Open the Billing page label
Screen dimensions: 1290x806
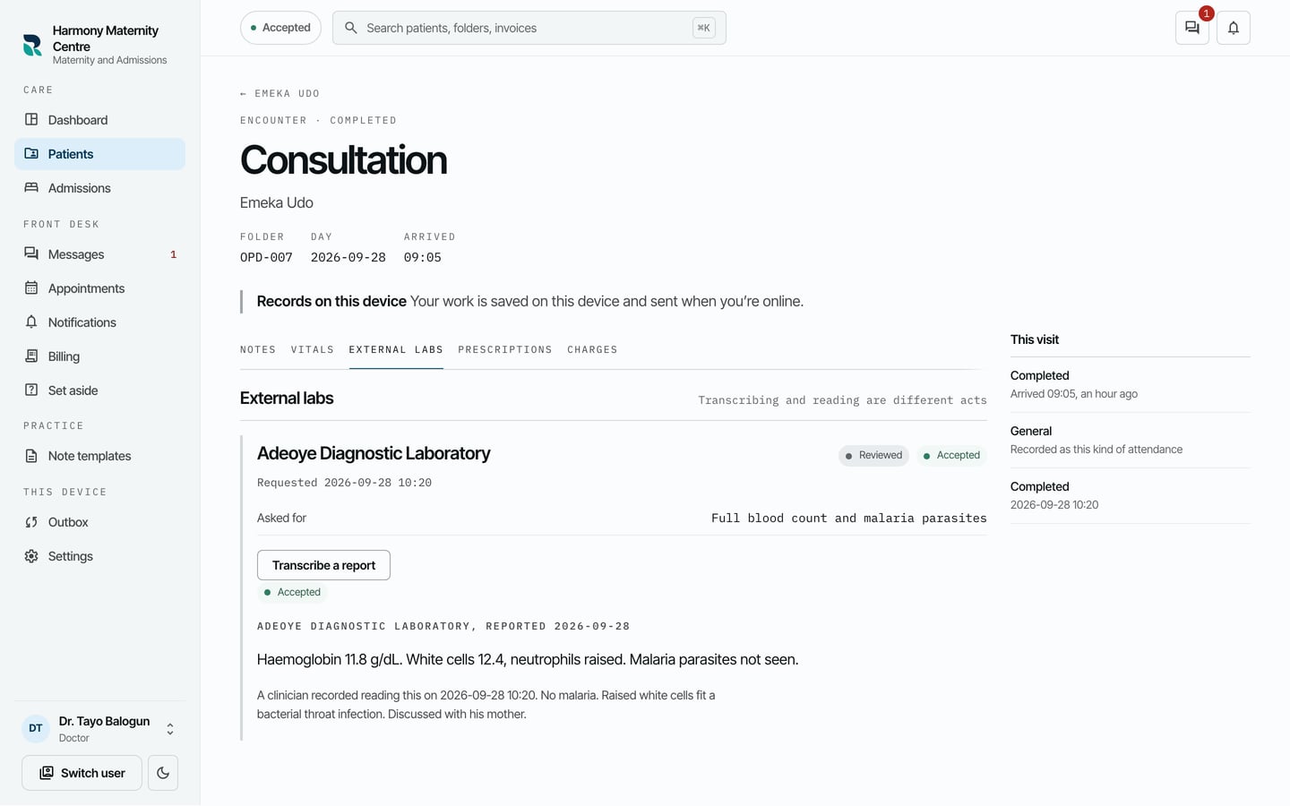point(64,356)
